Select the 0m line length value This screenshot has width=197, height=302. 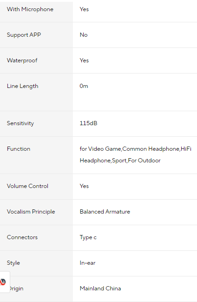(84, 86)
